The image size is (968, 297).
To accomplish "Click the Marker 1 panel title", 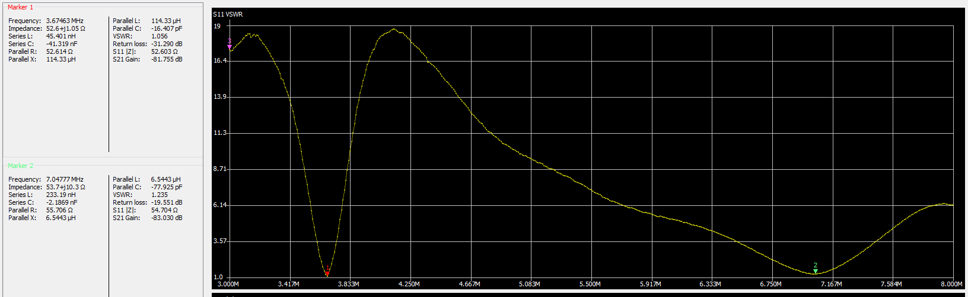I will point(20,7).
